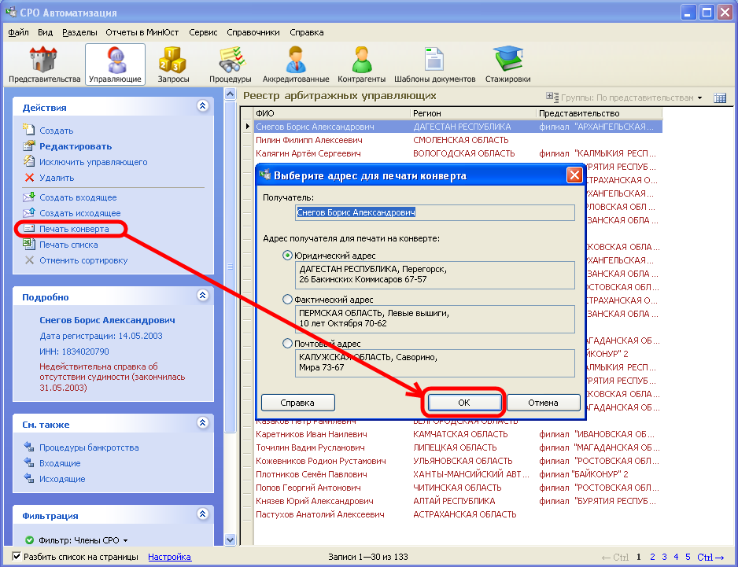Click the Настройка link in status bar
The width and height of the screenshot is (738, 567).
pyautogui.click(x=169, y=557)
